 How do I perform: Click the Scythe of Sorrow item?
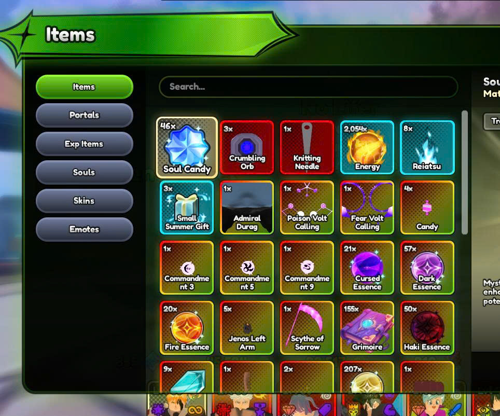point(307,328)
